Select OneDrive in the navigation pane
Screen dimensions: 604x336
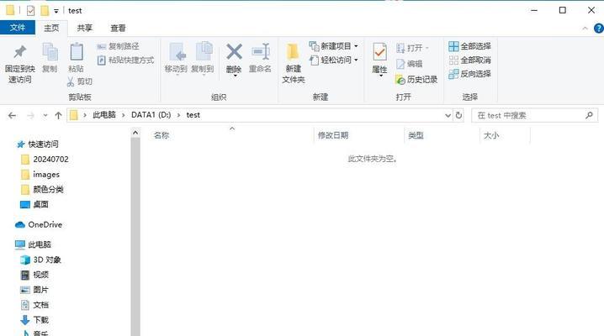pos(39,224)
